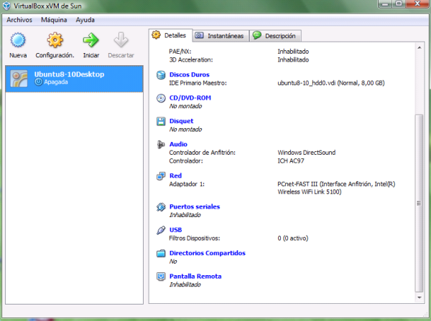The height and width of the screenshot is (321, 431).
Task: Switch to the Descripción tab
Action: 275,35
